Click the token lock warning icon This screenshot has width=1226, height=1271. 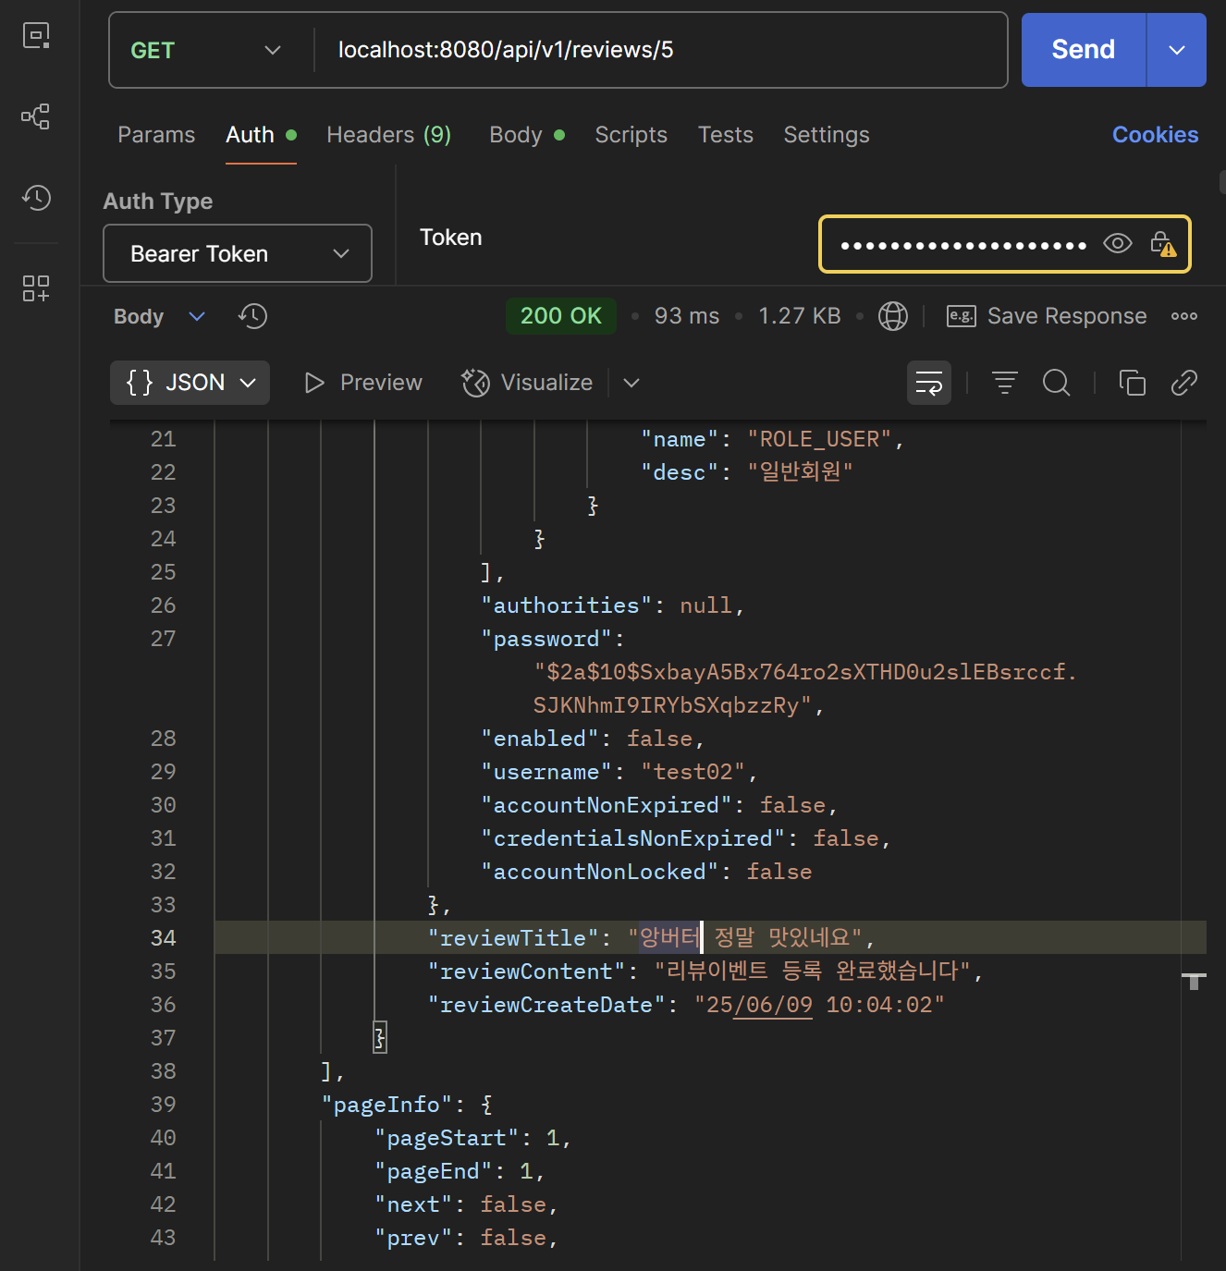point(1163,244)
